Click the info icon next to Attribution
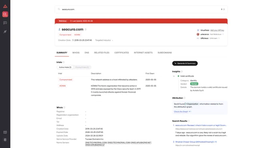This screenshot has height=148, width=272. point(184,98)
